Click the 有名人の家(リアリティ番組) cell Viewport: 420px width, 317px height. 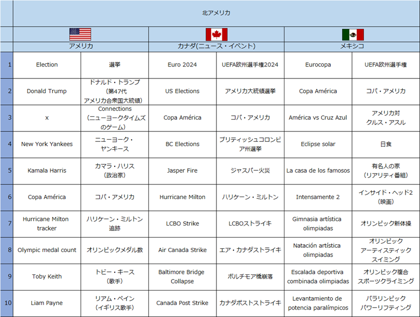[x=386, y=170]
